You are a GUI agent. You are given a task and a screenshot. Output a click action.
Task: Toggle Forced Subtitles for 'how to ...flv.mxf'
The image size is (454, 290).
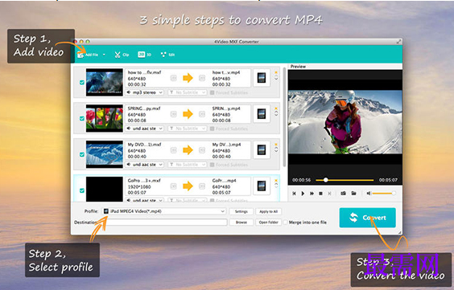point(213,92)
